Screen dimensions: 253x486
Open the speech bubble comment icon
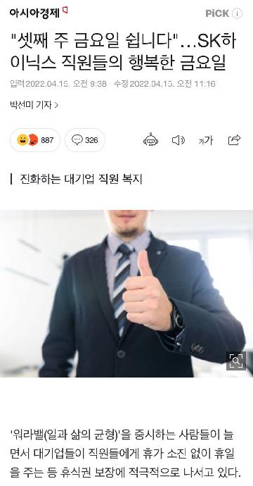pos(77,139)
